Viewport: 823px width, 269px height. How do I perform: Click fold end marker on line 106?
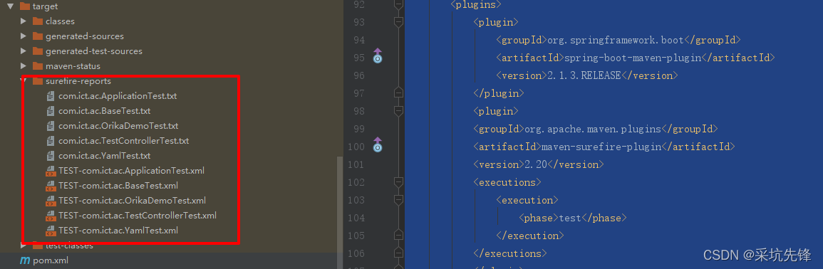point(398,253)
